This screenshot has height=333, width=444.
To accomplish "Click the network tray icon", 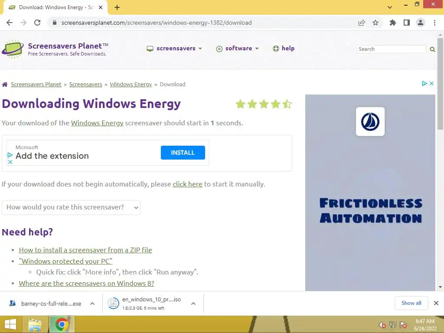I will coord(393,325).
